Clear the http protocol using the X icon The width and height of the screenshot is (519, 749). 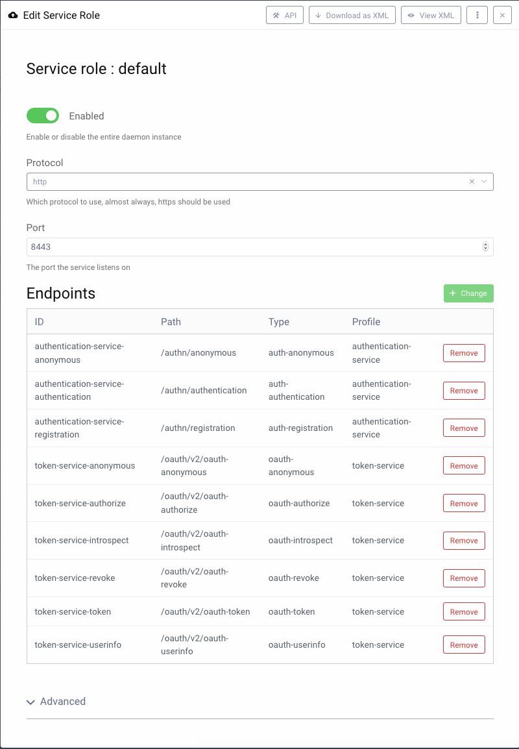(472, 182)
